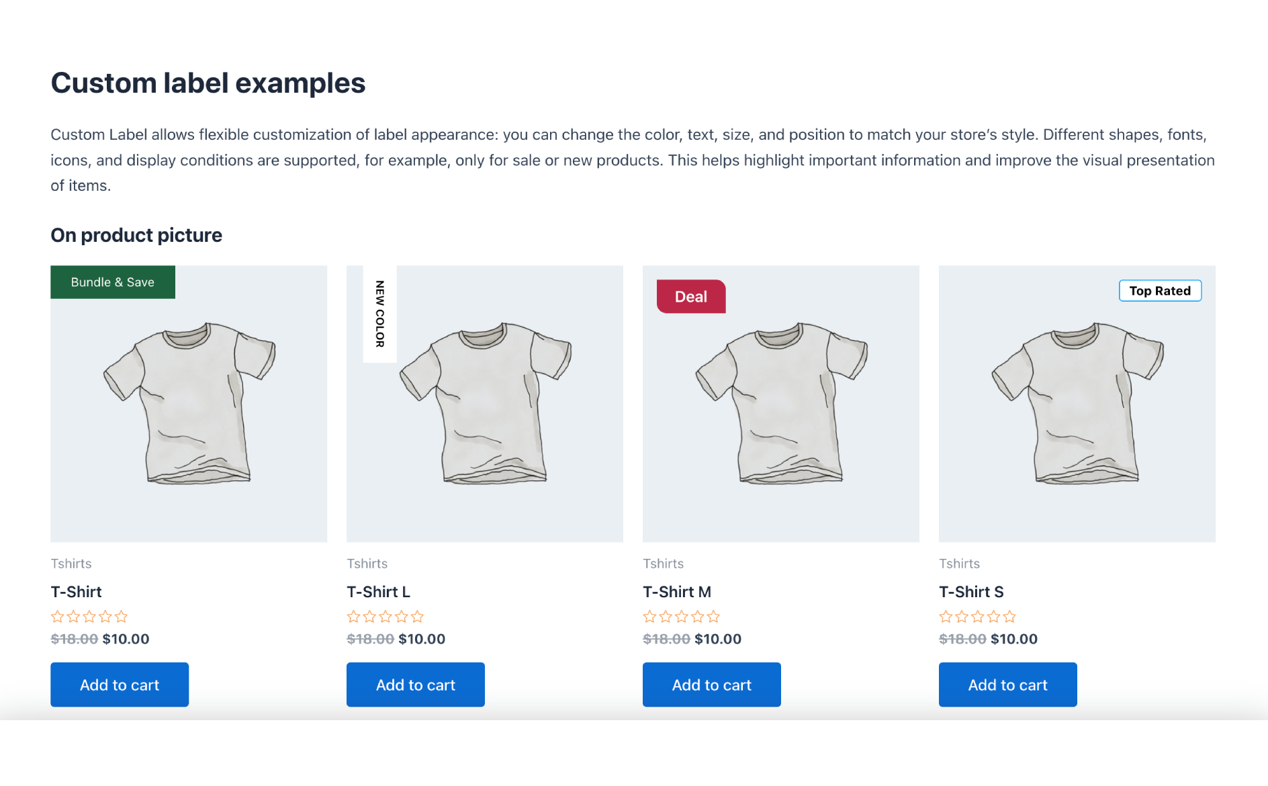Image resolution: width=1268 pixels, height=786 pixels.
Task: Click the Bundle & Save green label
Action: pos(113,282)
